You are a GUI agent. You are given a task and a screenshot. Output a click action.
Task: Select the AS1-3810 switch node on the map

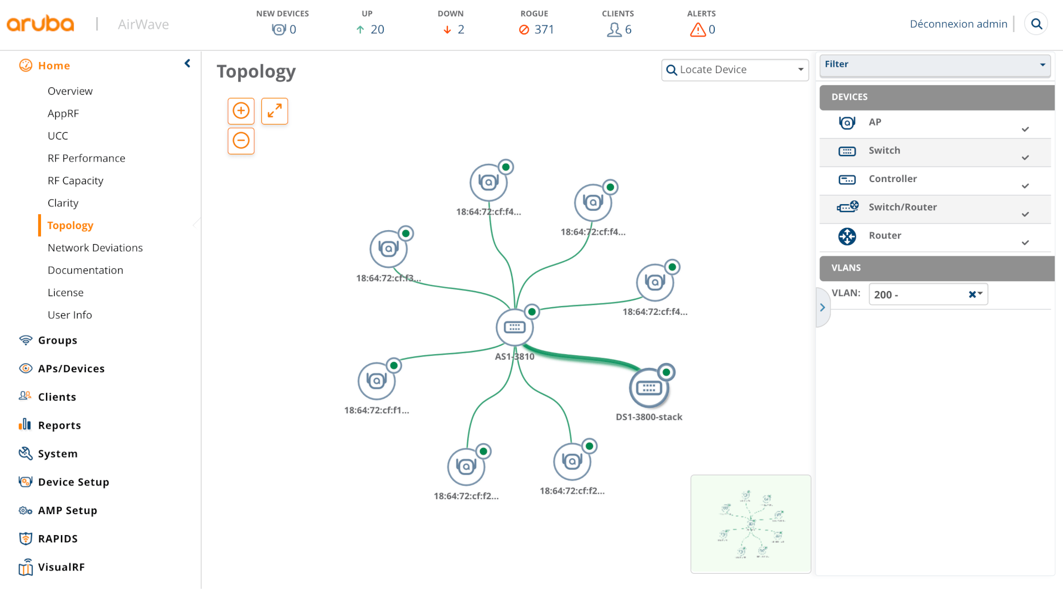coord(514,326)
